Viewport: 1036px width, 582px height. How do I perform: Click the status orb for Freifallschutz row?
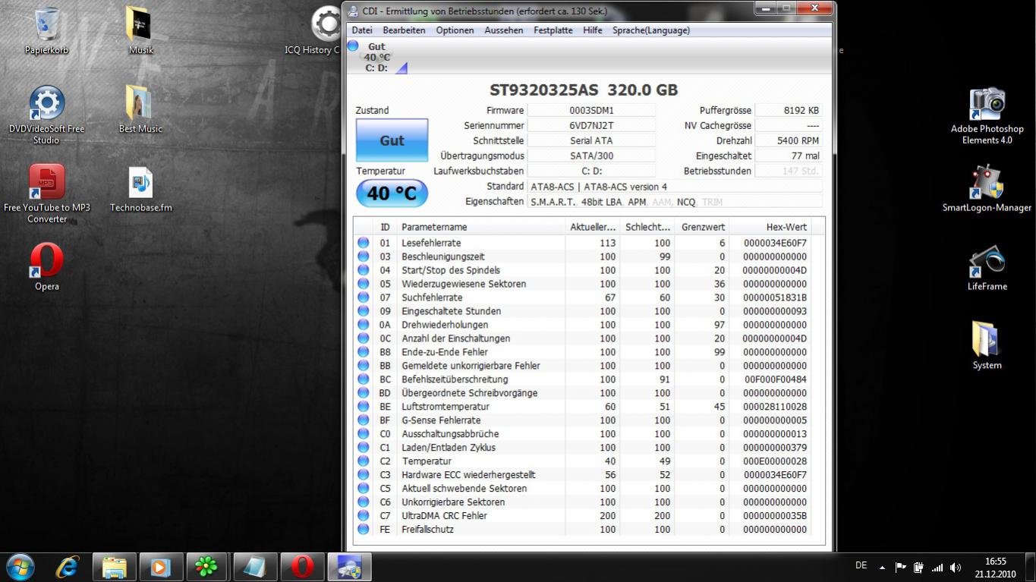click(x=364, y=530)
